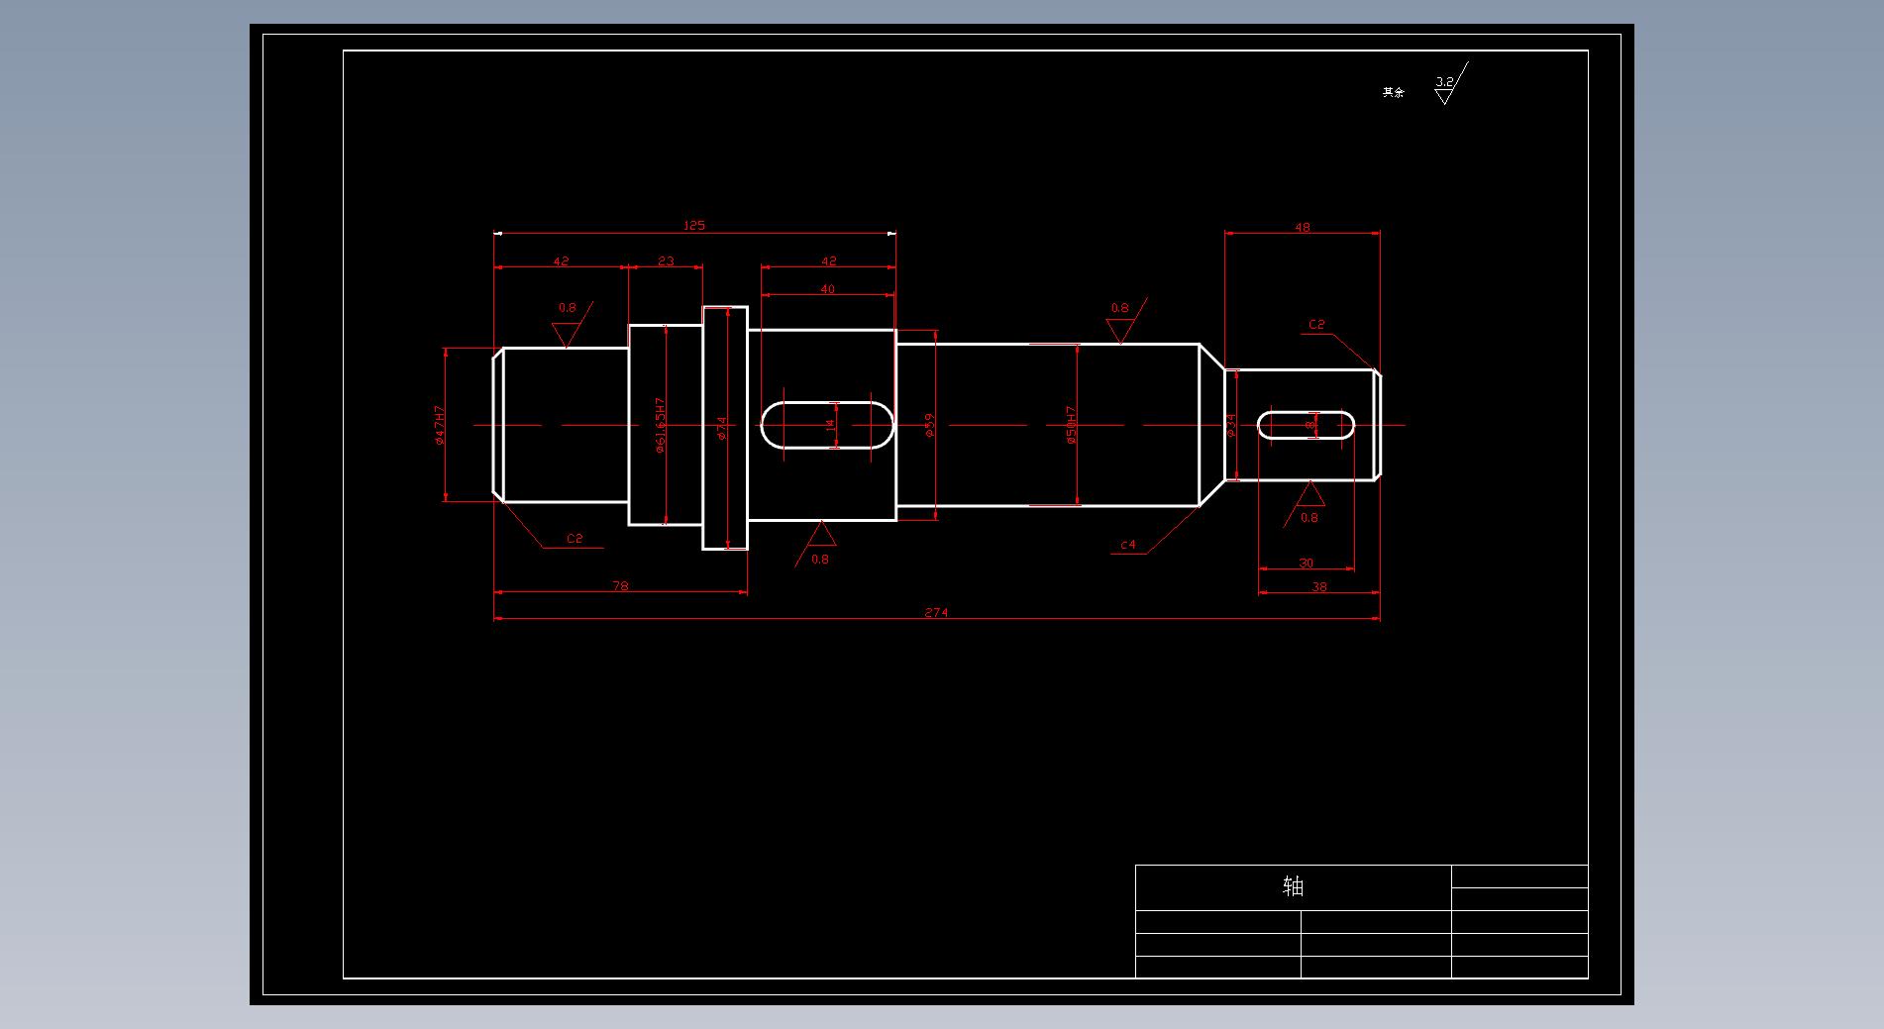
Task: Click the "C2" chamfer callout below the "48" dimension
Action: pyautogui.click(x=1316, y=325)
